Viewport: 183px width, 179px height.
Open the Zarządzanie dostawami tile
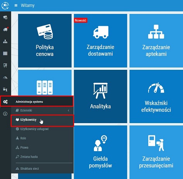point(100,41)
